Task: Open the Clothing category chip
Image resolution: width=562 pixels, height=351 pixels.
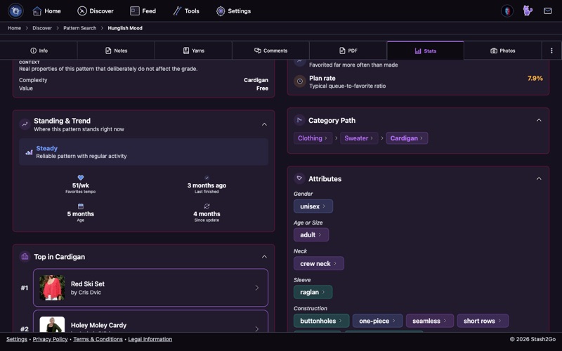Action: [x=313, y=138]
